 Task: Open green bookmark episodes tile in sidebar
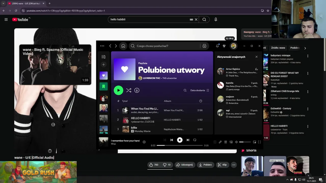point(103,86)
